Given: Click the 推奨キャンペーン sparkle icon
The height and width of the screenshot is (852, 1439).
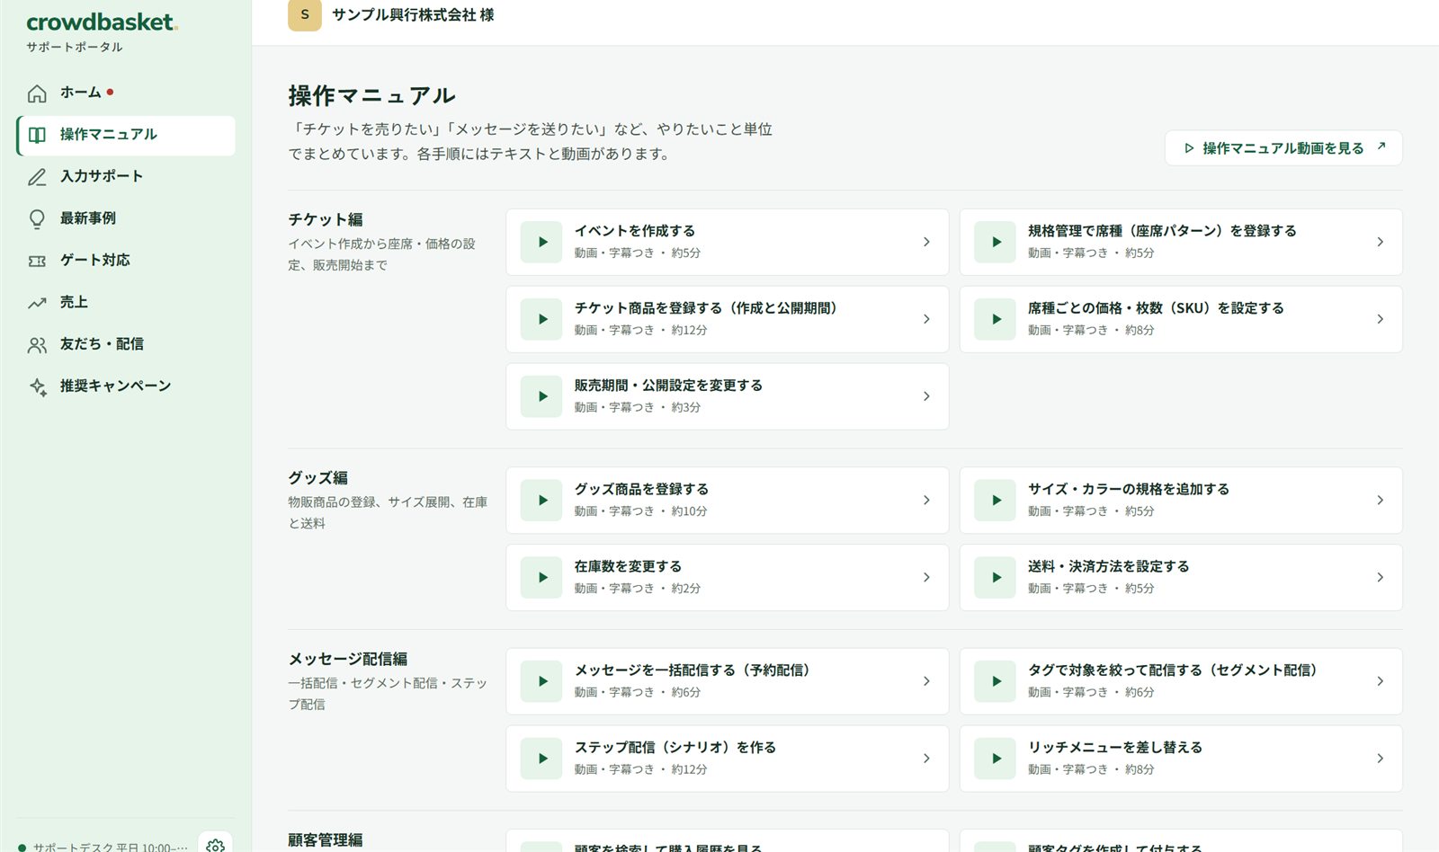Looking at the screenshot, I should pos(37,386).
